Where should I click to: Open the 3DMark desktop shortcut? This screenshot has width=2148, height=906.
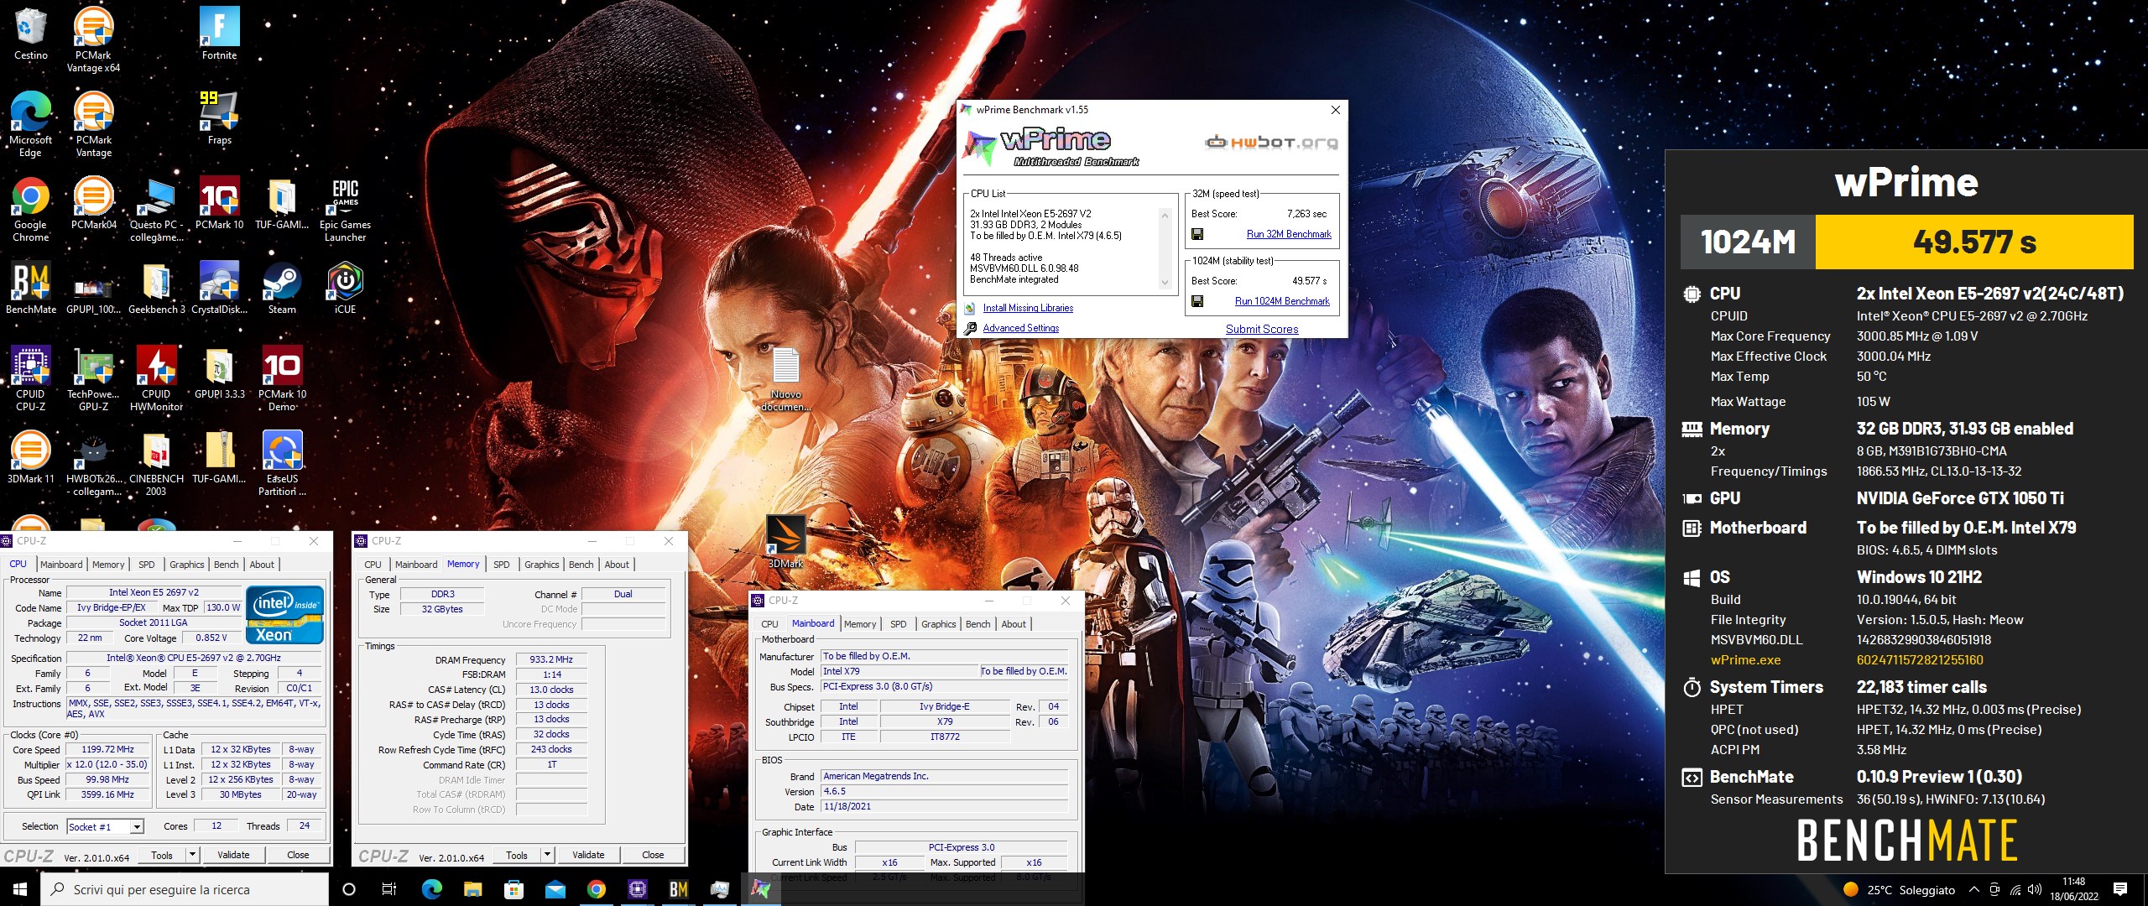(x=786, y=541)
